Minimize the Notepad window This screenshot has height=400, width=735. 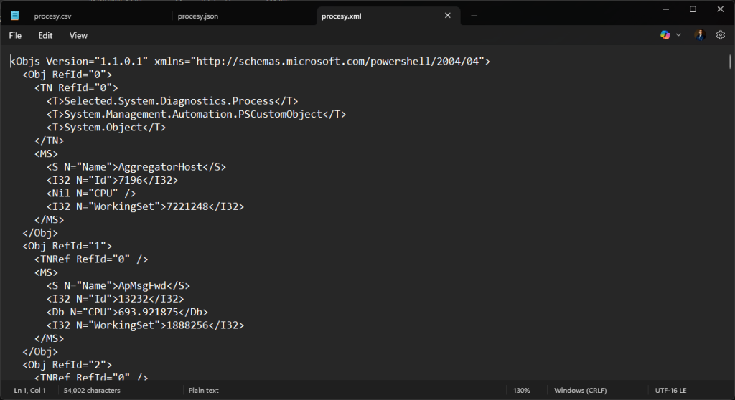point(665,9)
